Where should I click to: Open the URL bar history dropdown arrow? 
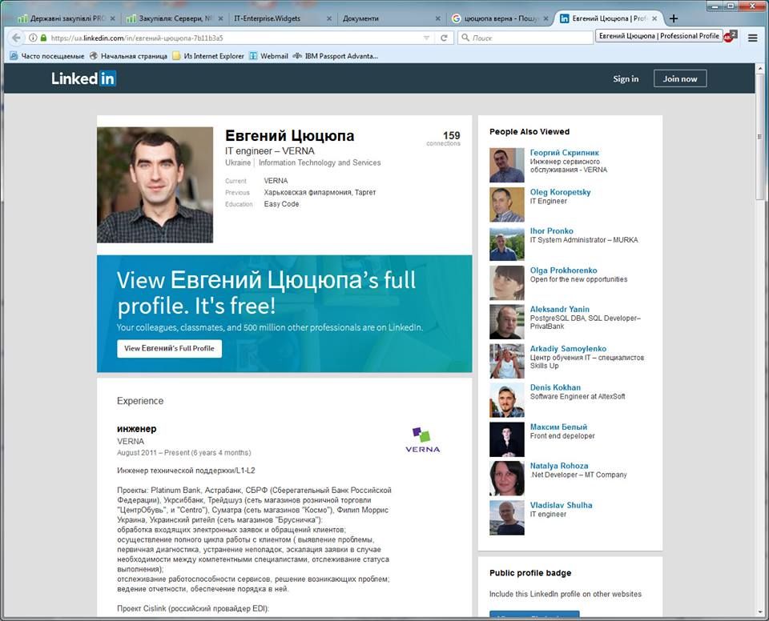coord(426,38)
